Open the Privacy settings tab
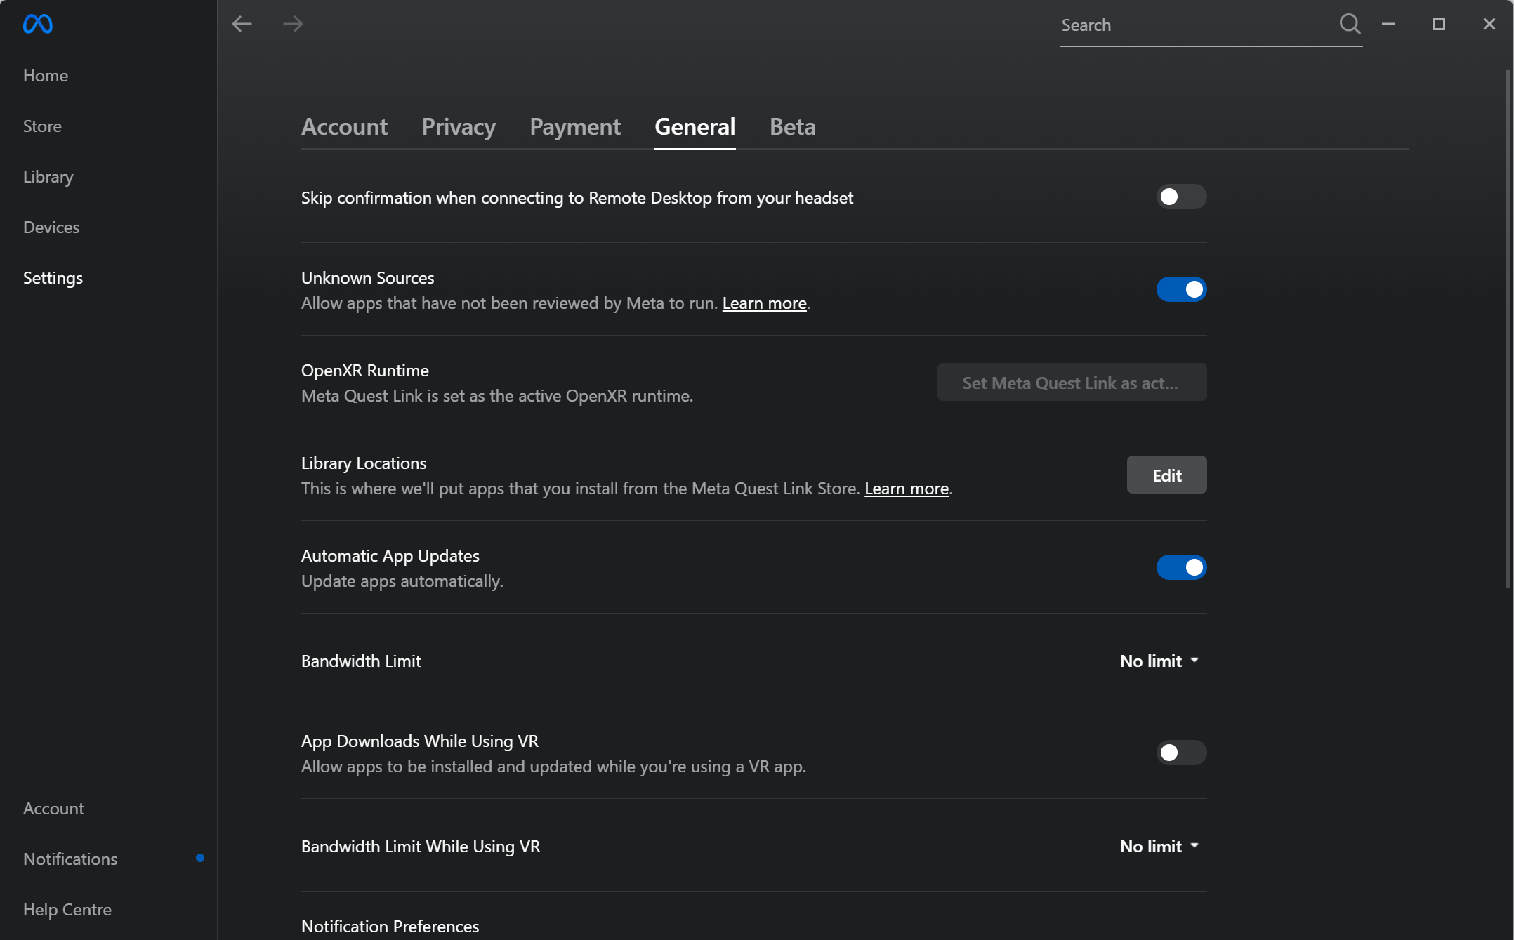1514x940 pixels. [x=459, y=127]
